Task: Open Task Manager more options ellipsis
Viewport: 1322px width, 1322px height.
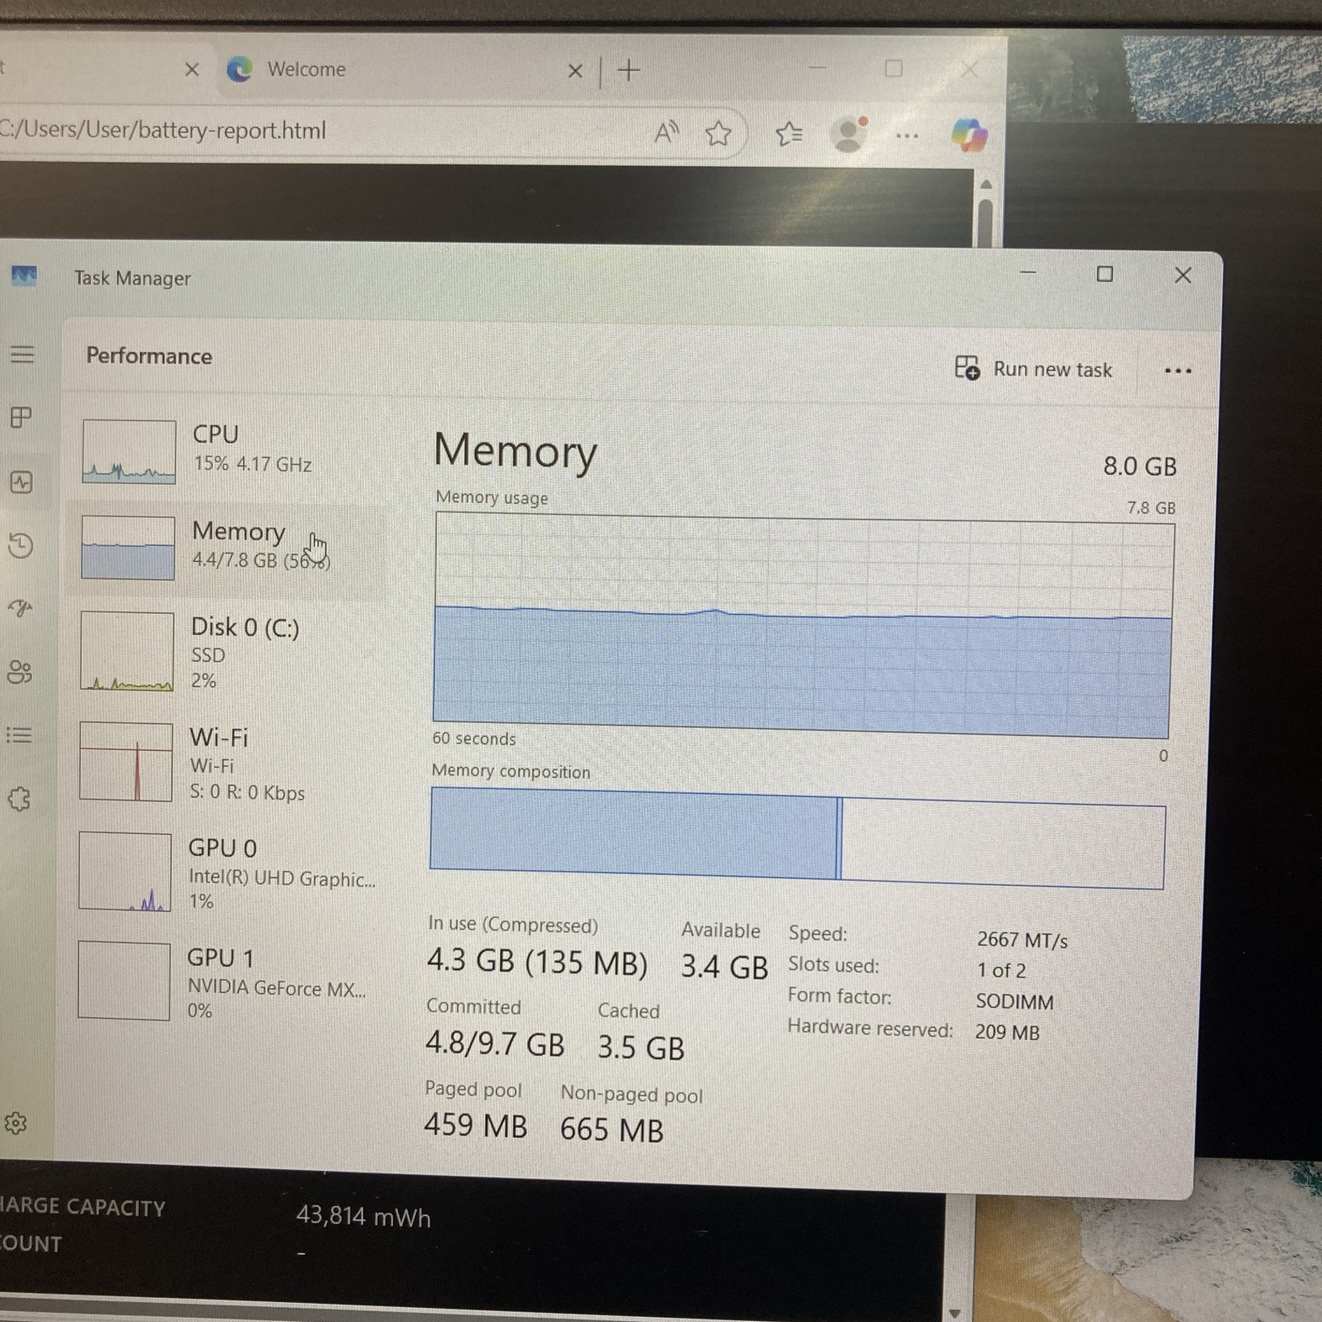Action: (1177, 370)
